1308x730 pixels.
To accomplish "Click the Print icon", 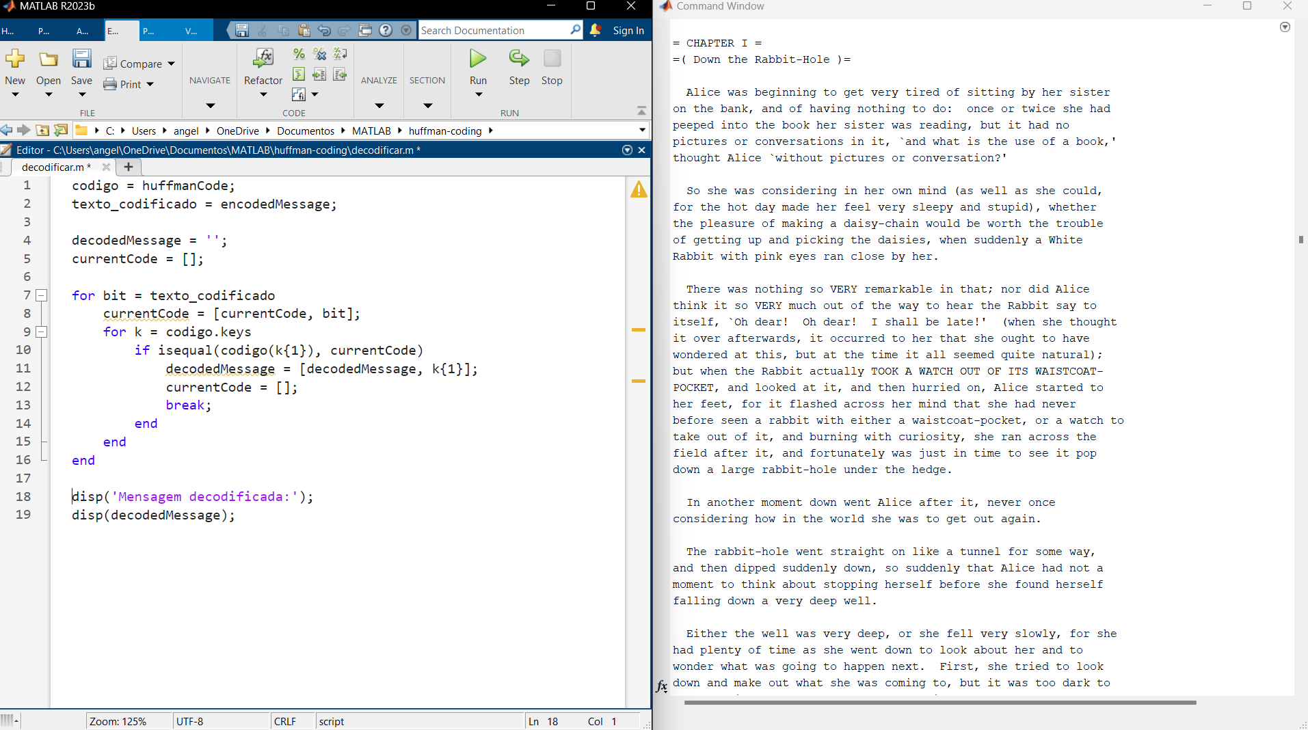I will pos(110,84).
